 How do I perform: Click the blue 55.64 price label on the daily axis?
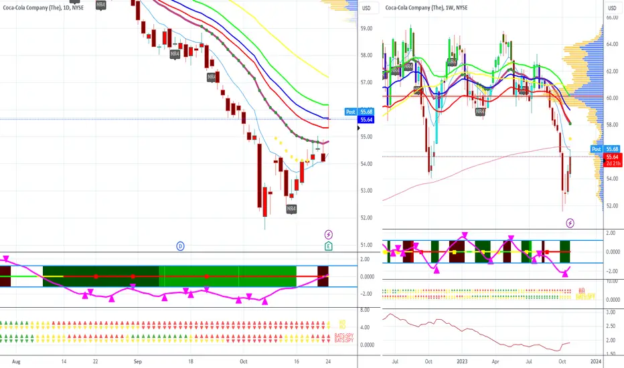(x=366, y=119)
